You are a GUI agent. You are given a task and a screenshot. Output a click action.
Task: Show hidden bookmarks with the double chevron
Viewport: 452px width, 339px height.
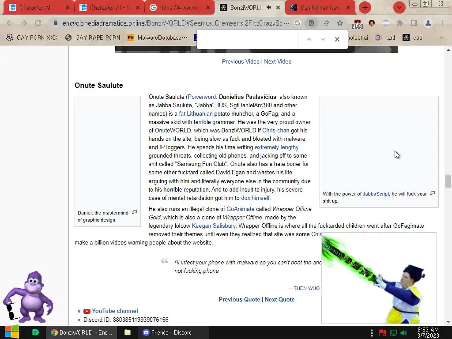[x=441, y=38]
